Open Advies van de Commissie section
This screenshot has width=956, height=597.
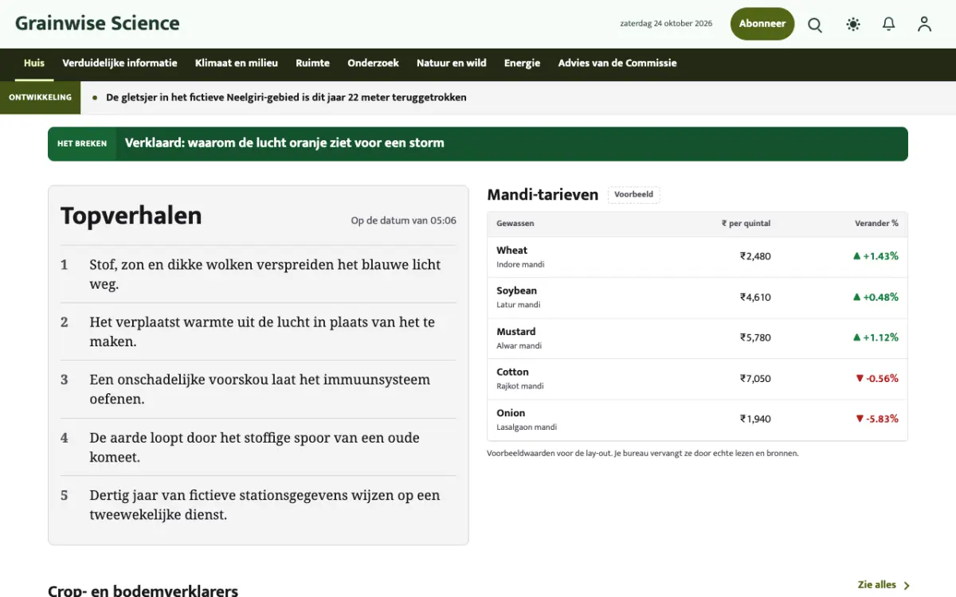tap(617, 64)
